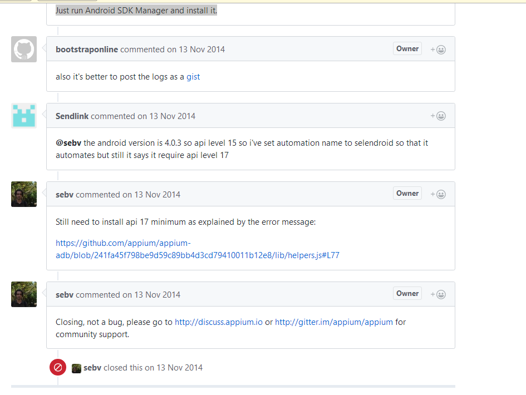This screenshot has width=526, height=395.
Task: Open bootstraponline's octocat avatar
Action: click(24, 50)
